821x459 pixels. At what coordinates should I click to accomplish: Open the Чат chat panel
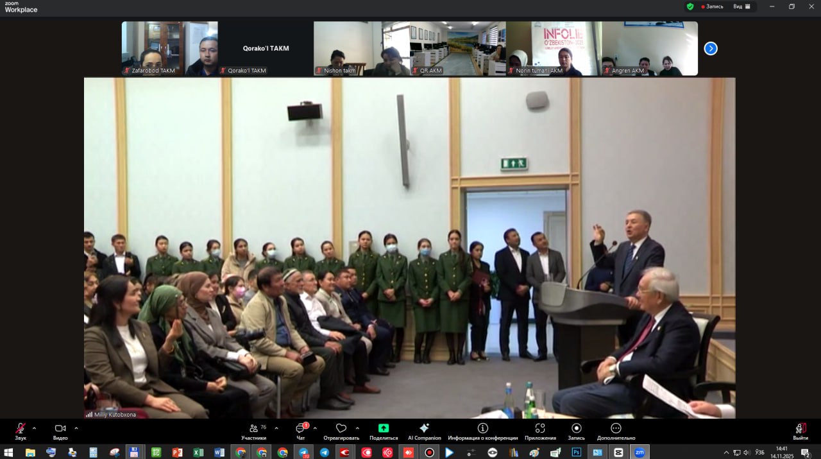(x=301, y=431)
